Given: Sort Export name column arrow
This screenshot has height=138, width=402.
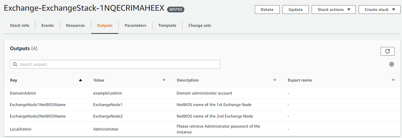Looking at the screenshot, I should [393, 80].
